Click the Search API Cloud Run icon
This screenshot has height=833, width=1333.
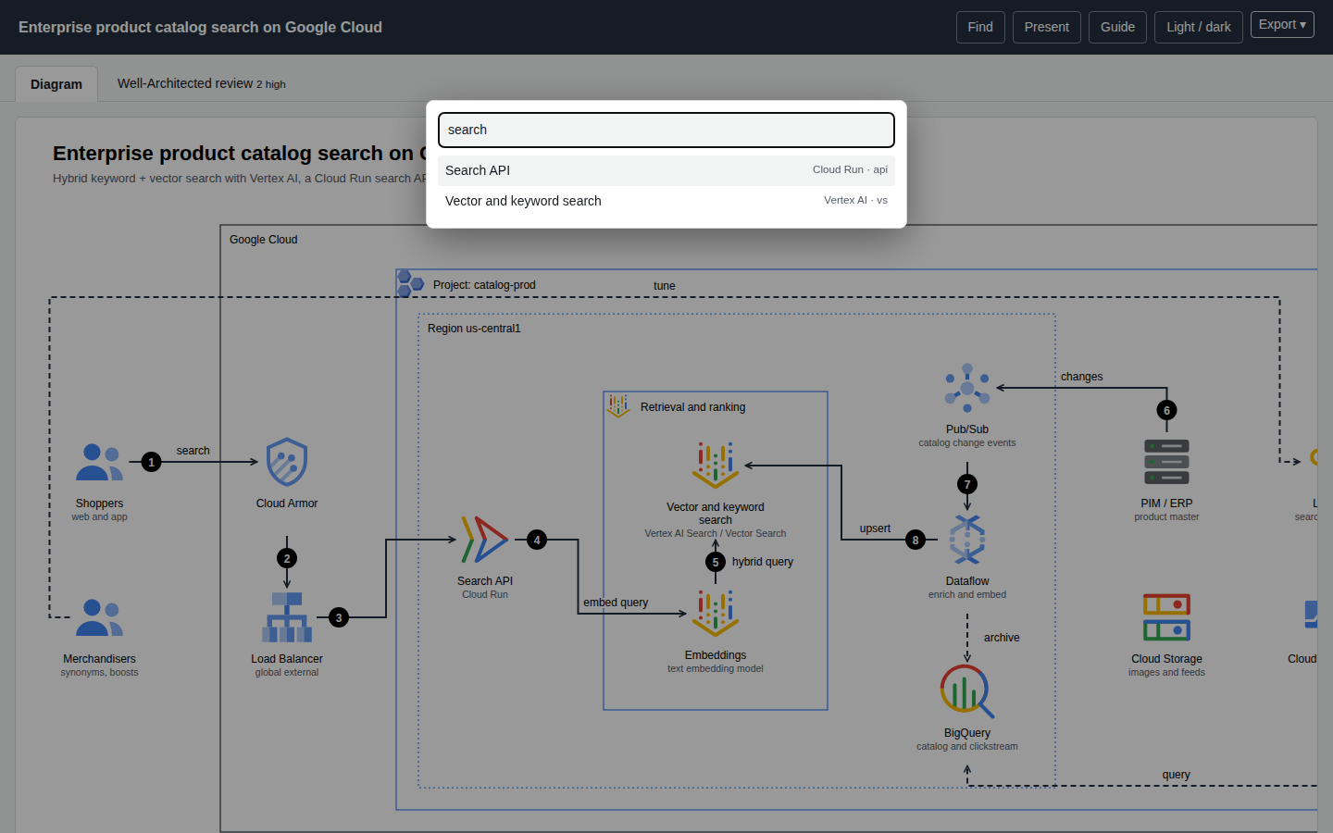tap(485, 540)
